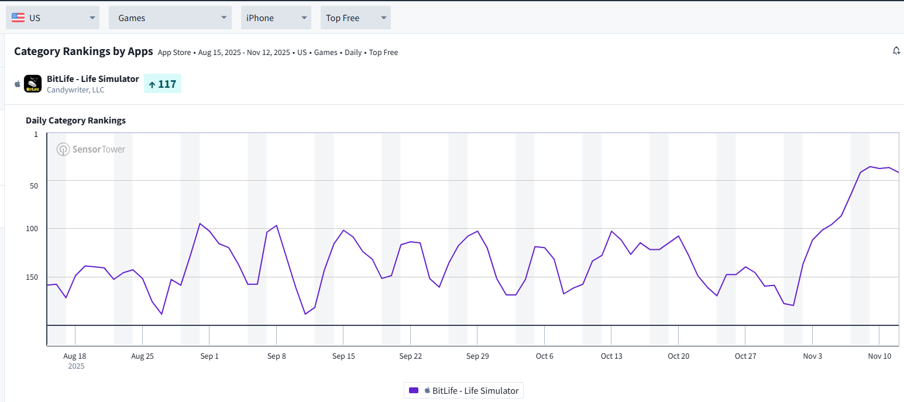Click the purple legend color swatch
Screen dimensions: 904x402
click(414, 391)
